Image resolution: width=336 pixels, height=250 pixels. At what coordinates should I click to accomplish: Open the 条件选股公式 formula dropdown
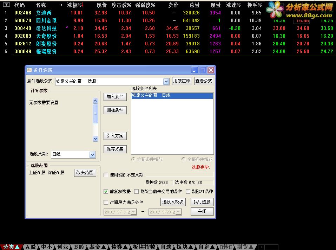coord(166,81)
